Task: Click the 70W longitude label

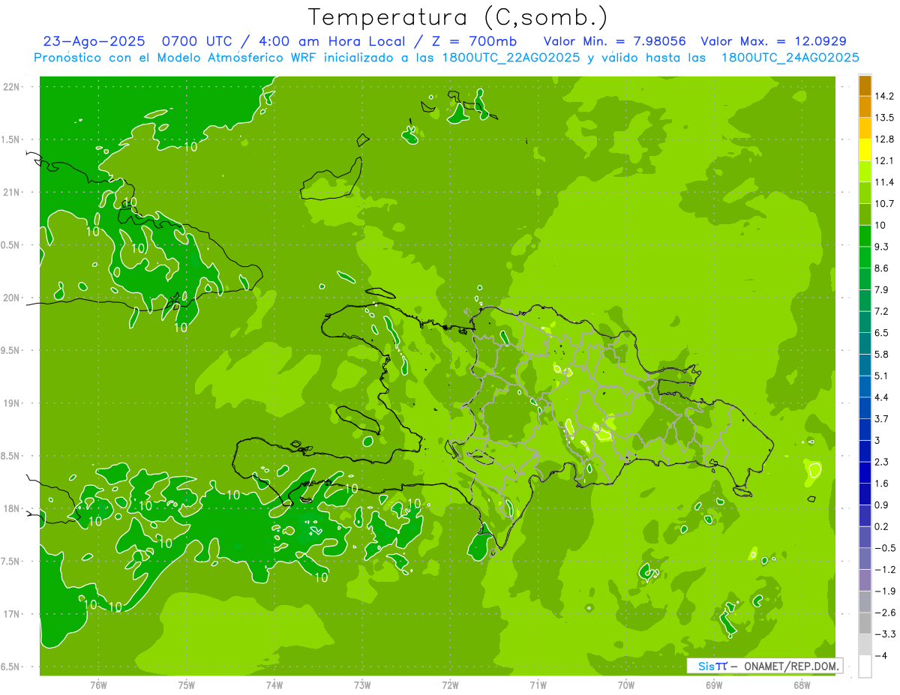Action: point(626,685)
